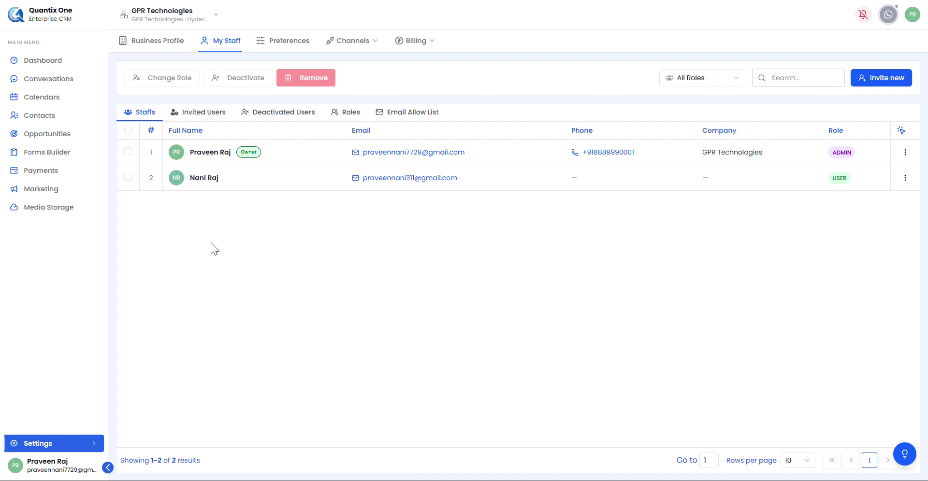Image resolution: width=928 pixels, height=481 pixels.
Task: Collapse the sidebar with the arrow button
Action: pos(108,467)
